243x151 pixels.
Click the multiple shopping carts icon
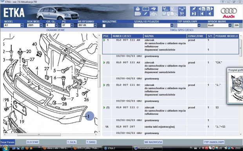tap(182, 9)
